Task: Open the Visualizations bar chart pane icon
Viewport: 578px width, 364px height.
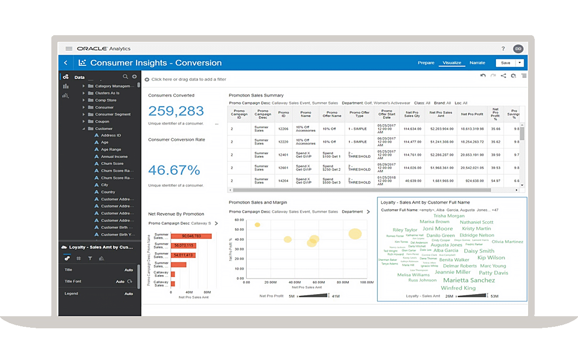Action: 65,86
